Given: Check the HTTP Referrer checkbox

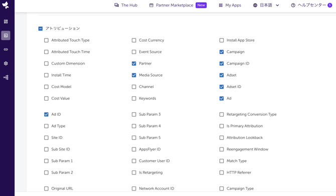Looking at the screenshot, I should 222,172.
